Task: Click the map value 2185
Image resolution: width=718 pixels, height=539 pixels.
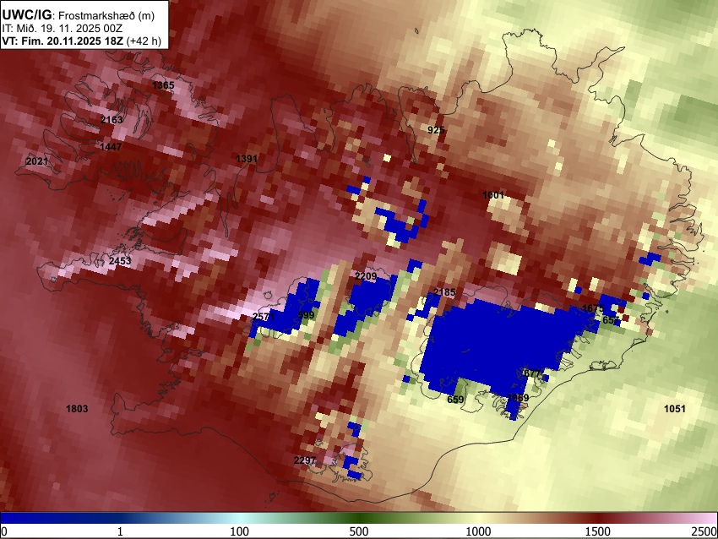Action: (x=444, y=292)
